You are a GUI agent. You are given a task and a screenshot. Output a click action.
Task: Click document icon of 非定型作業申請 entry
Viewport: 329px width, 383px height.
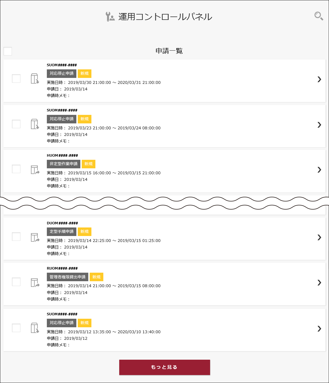pos(35,170)
